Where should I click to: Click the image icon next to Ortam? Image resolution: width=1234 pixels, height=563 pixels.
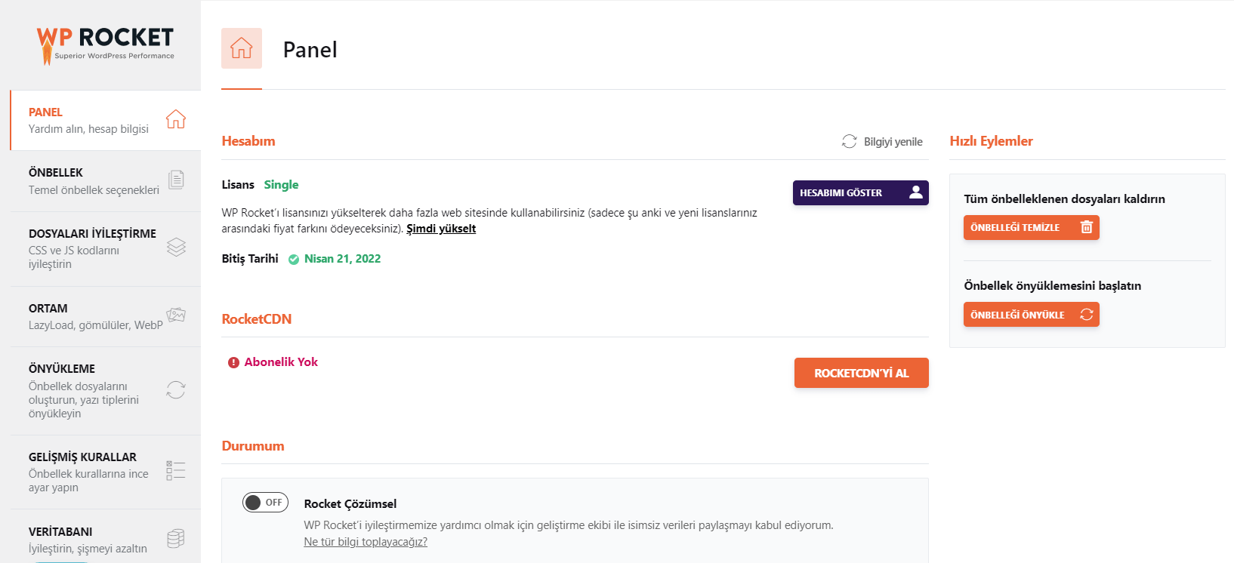176,315
